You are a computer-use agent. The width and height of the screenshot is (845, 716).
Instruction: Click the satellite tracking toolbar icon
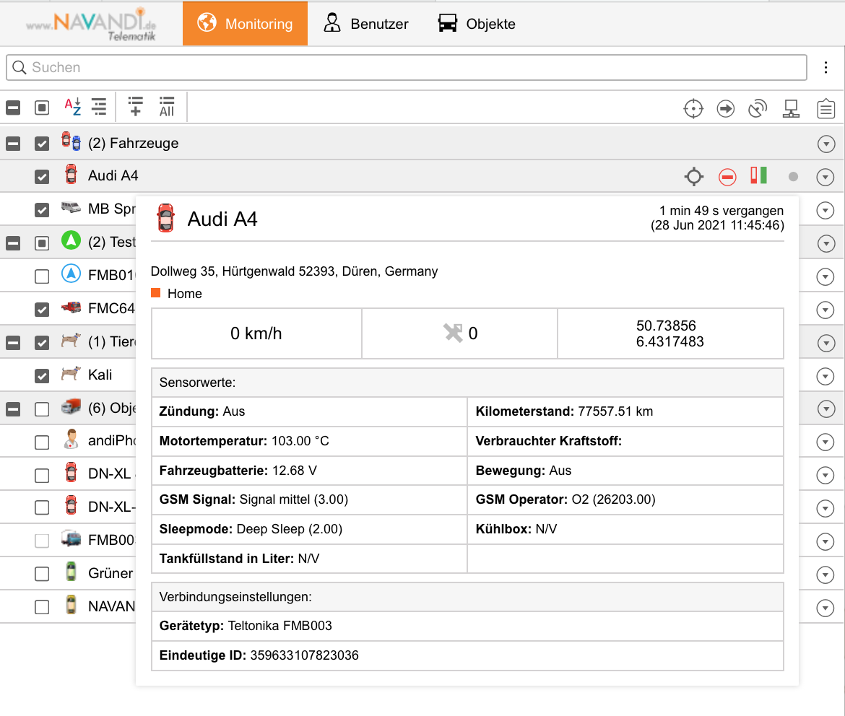coord(757,109)
